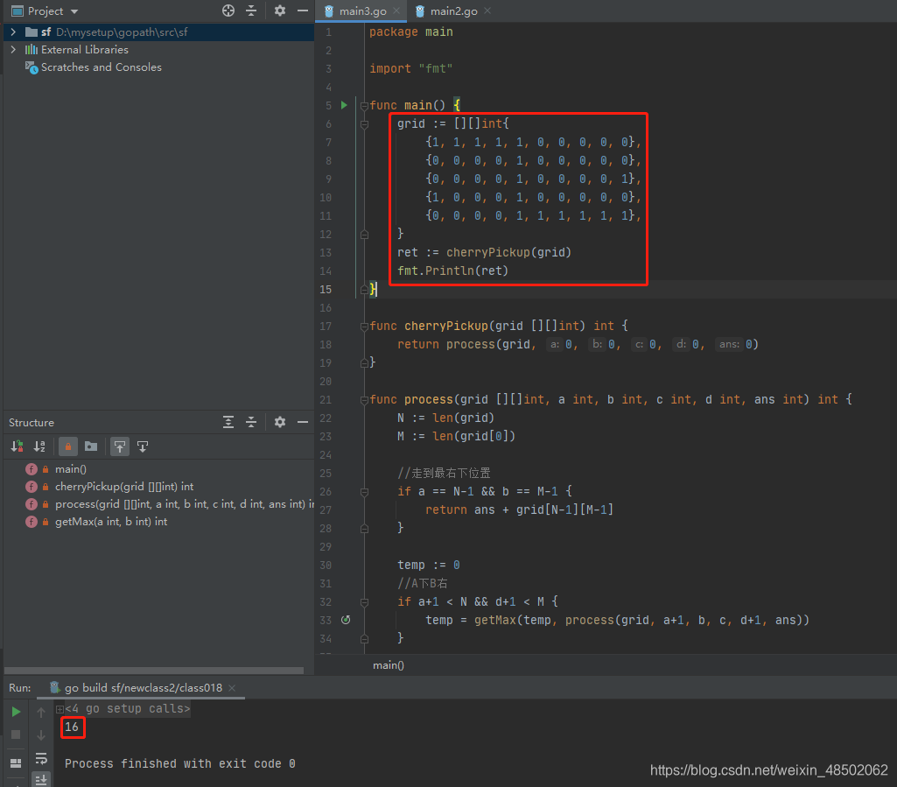This screenshot has height=787, width=897.
Task: Collapse all in Structure panel
Action: 251,423
